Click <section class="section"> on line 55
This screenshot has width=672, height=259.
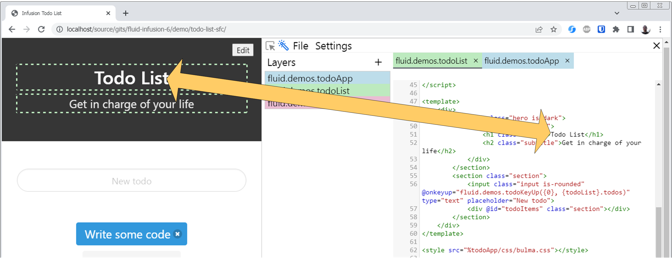pos(499,176)
